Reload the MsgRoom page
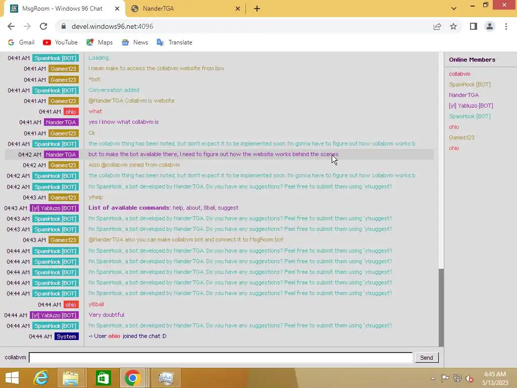Viewport: 517px width, 388px height. tap(43, 26)
